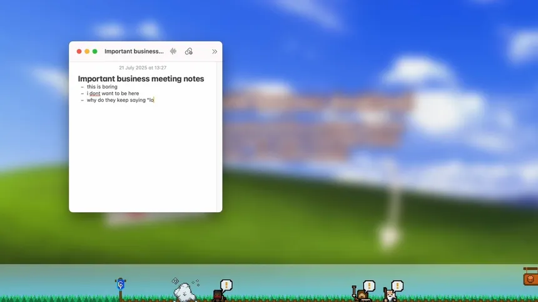Minimize the Notes window with the yellow button
538x302 pixels.
[87, 51]
